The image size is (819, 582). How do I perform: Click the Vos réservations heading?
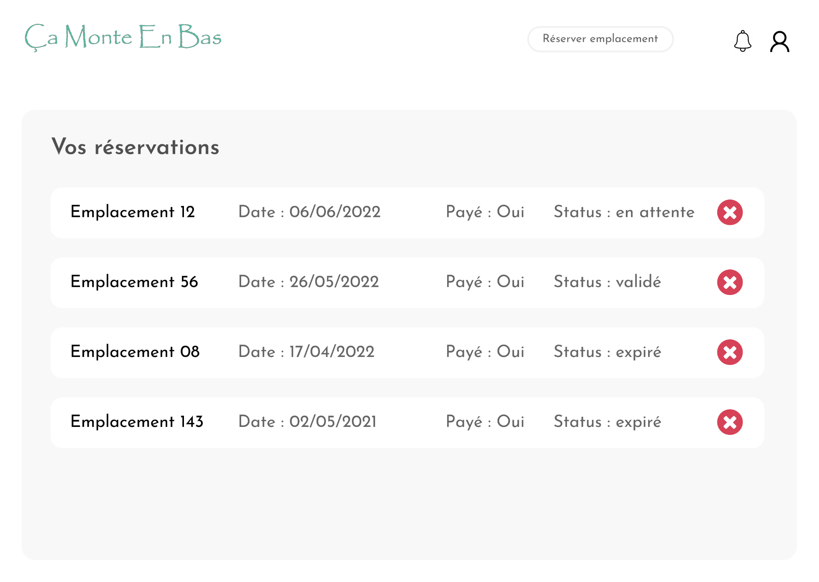coord(135,147)
